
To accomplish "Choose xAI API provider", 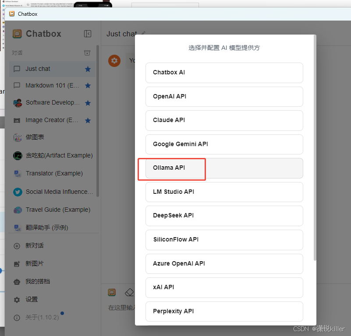I will [224, 287].
